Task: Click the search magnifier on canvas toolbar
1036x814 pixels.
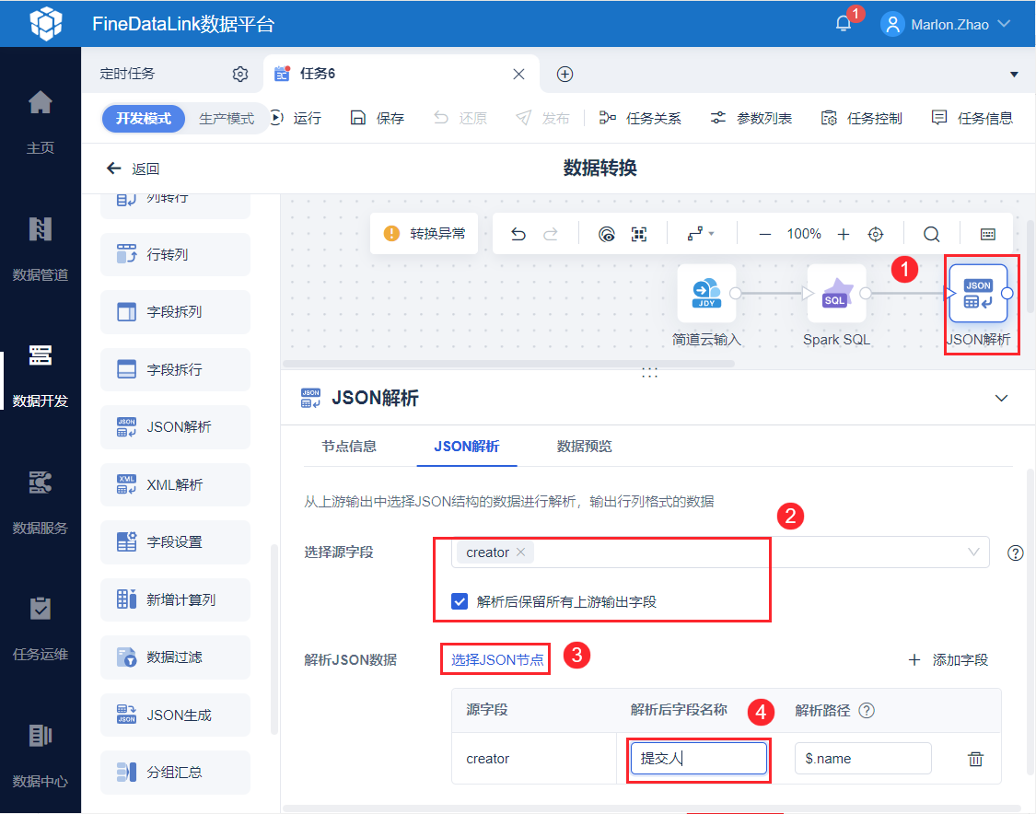Action: [932, 234]
